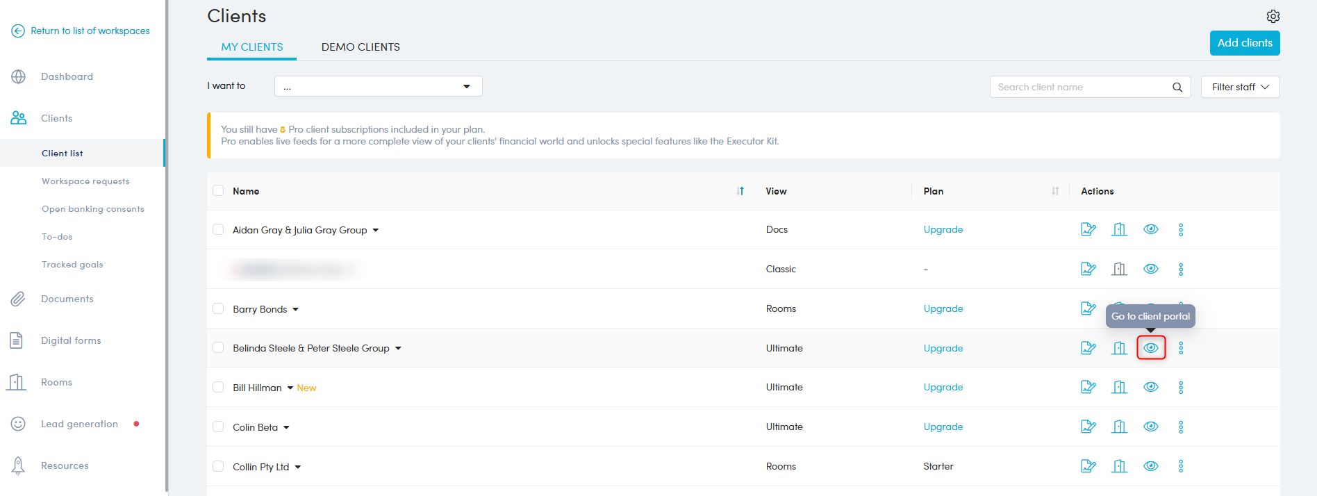The height and width of the screenshot is (496, 1317).
Task: Select all clients with header checkbox
Action: (218, 190)
